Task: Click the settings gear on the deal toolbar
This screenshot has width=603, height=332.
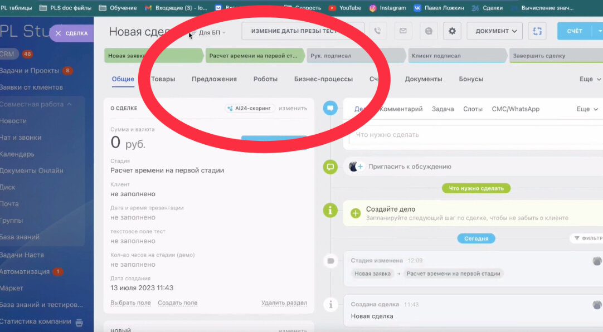Action: (453, 31)
